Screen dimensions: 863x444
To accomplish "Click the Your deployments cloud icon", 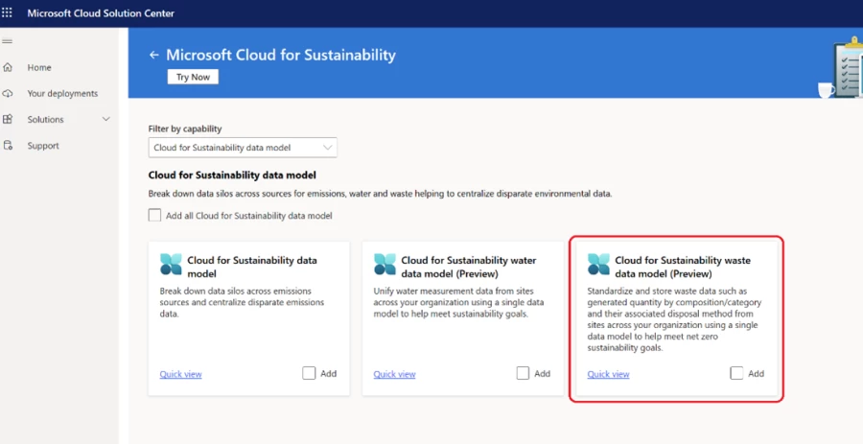I will (9, 94).
